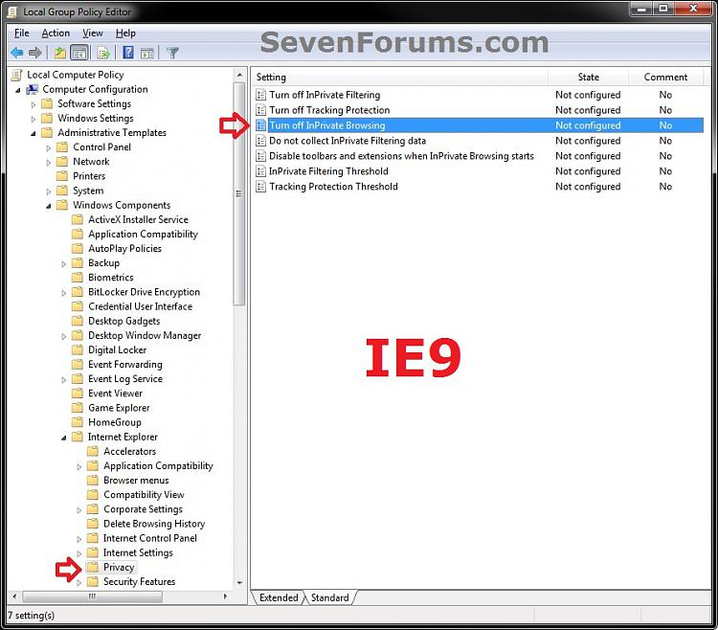This screenshot has width=718, height=630.
Task: Select Credential User Interface in tree
Action: click(140, 306)
